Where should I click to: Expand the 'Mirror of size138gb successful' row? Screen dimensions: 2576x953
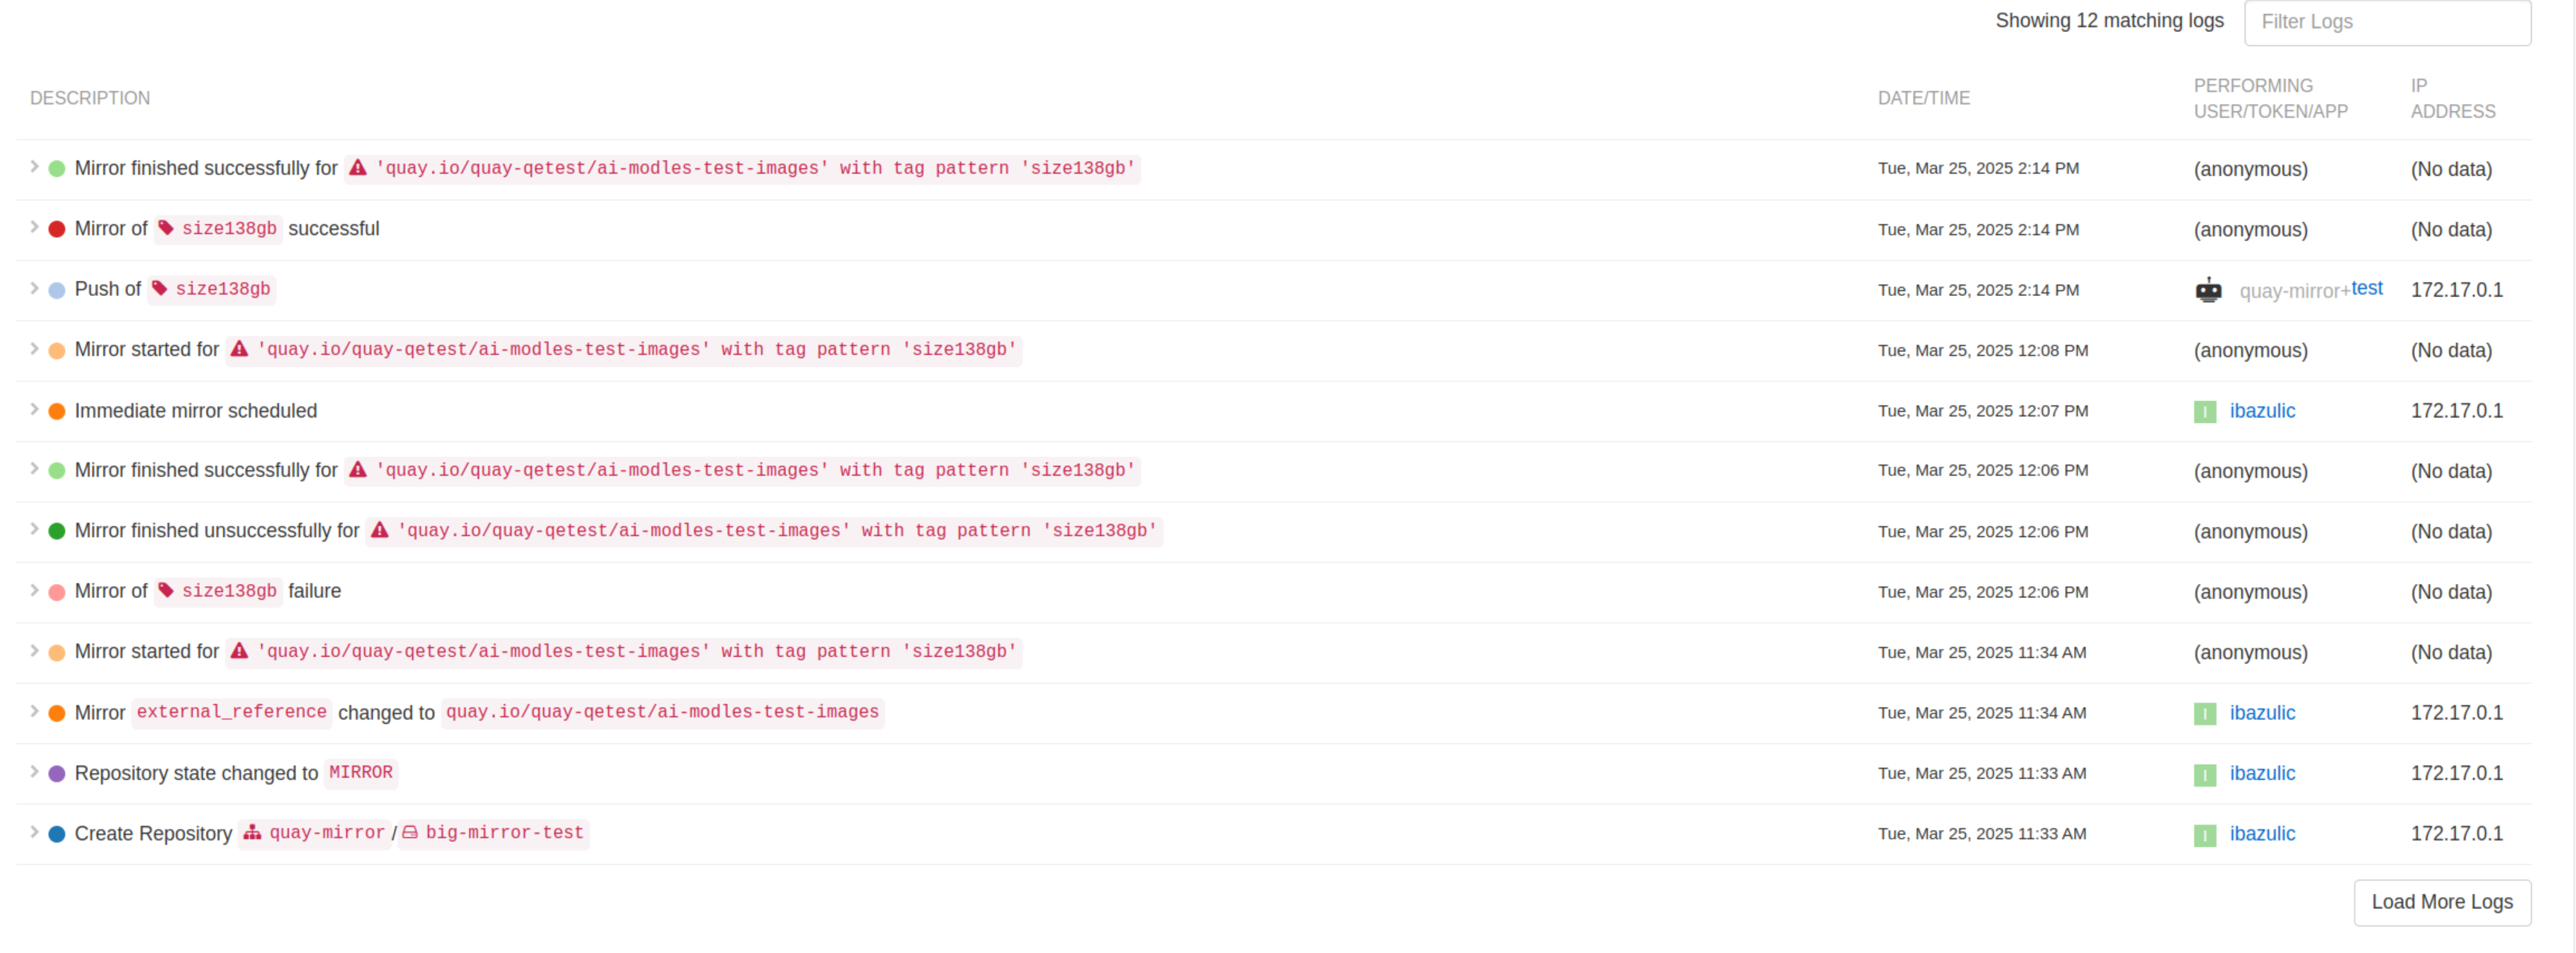click(34, 227)
